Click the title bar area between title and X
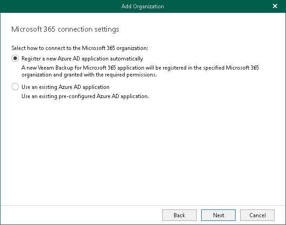This screenshot has width=286, height=225. tap(215, 6)
